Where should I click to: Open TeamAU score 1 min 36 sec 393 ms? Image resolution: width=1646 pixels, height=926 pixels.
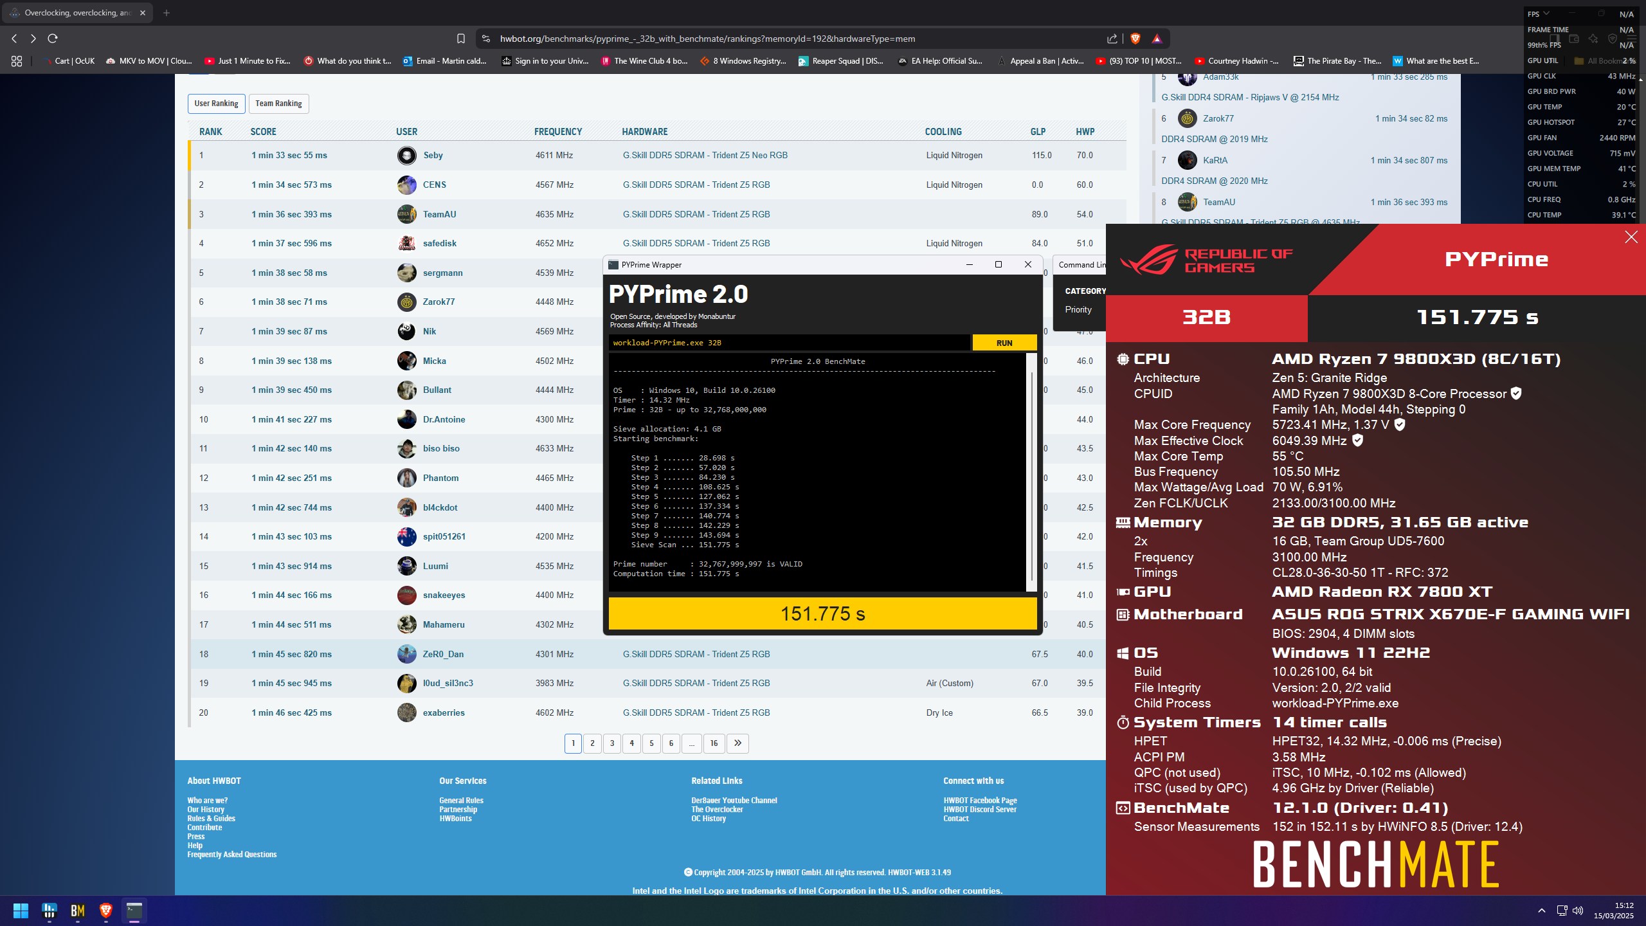point(291,215)
